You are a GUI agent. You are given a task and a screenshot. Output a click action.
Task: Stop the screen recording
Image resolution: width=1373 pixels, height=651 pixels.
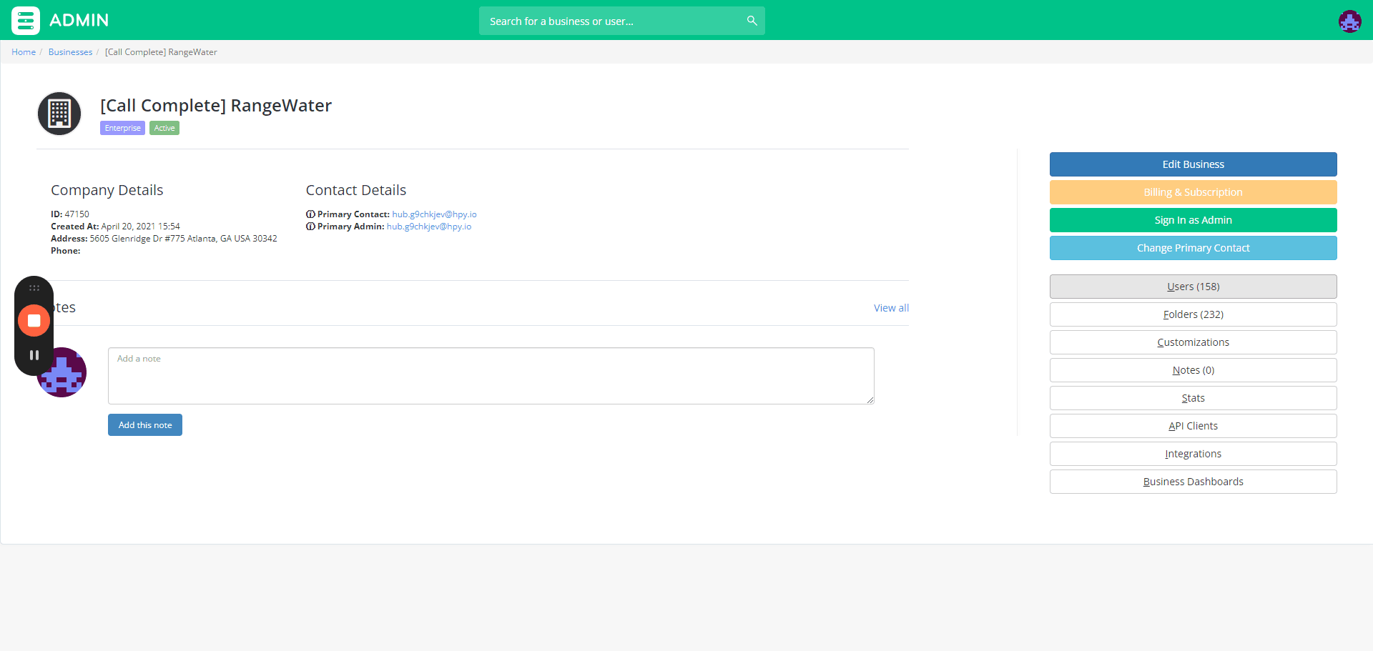[34, 320]
